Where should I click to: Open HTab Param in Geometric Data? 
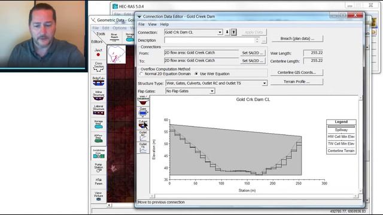click(98, 182)
